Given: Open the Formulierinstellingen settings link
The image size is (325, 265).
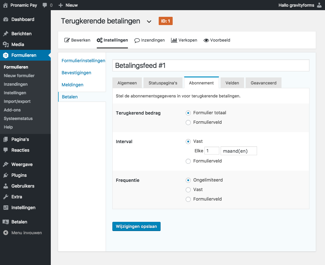Looking at the screenshot, I should [83, 61].
